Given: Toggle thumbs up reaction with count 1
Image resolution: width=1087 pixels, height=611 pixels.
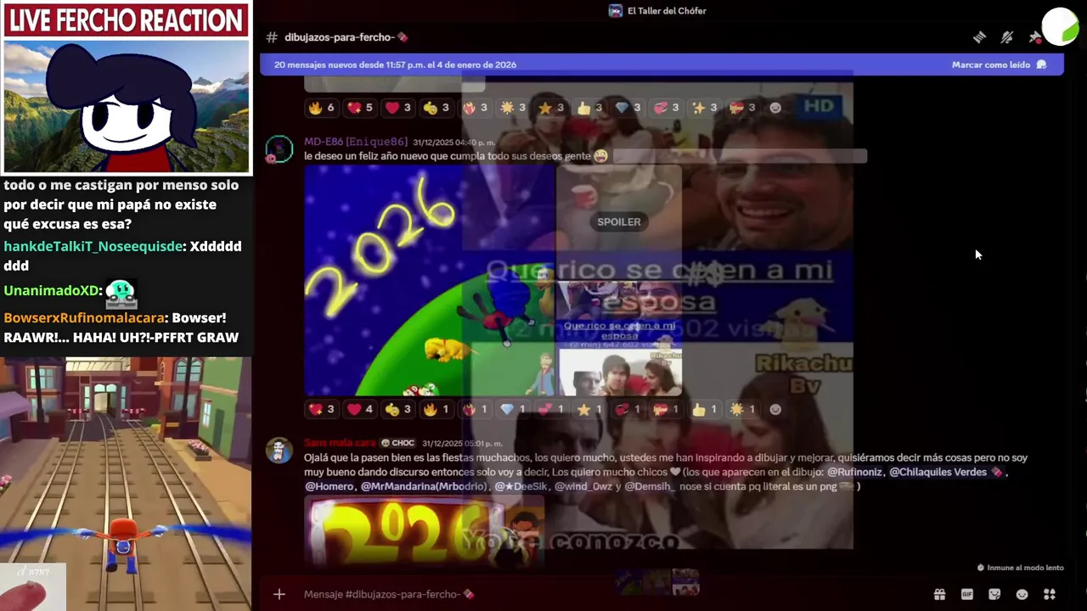Looking at the screenshot, I should (704, 409).
